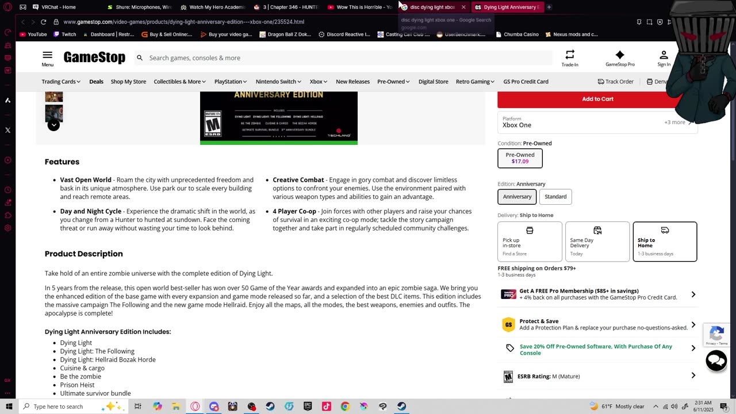Open Google Chrome from taskbar
This screenshot has width=736, height=414.
tap(345, 407)
